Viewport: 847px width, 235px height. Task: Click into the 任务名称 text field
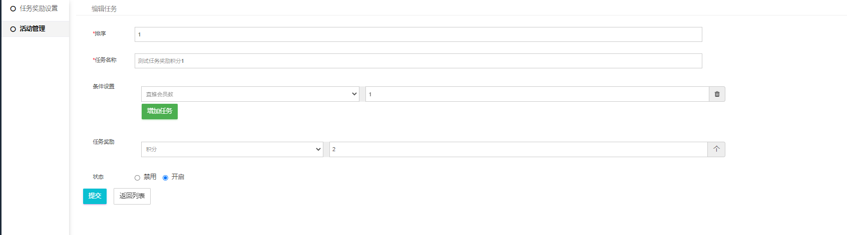click(418, 61)
